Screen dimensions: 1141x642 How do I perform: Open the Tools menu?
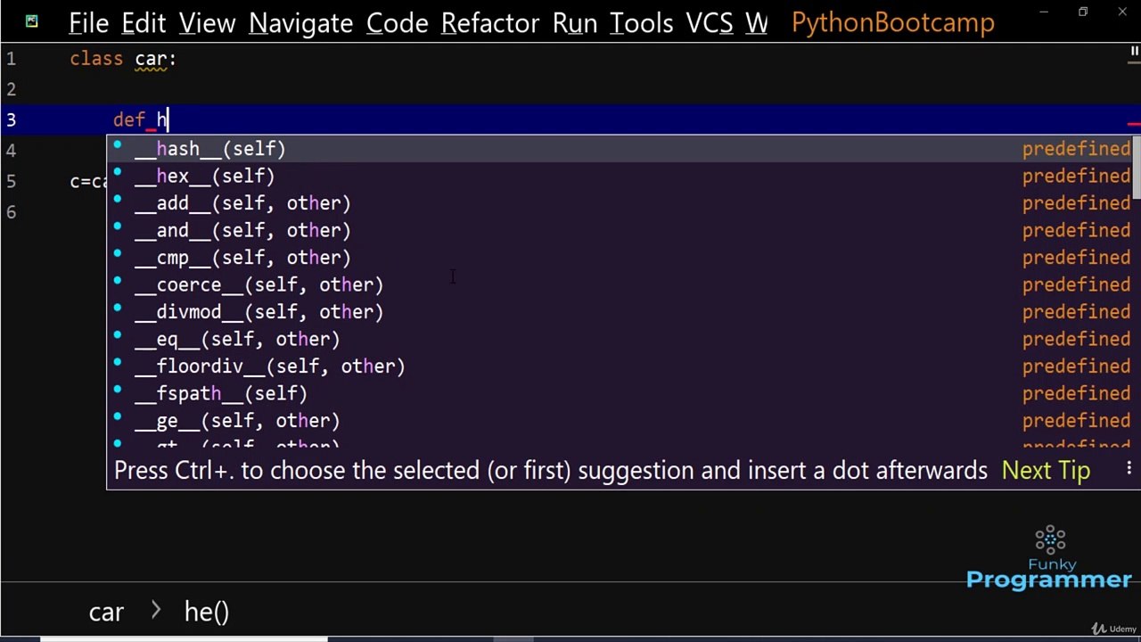(641, 22)
